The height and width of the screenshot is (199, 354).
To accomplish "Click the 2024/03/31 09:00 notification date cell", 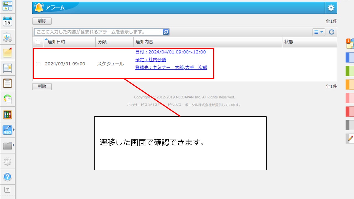I will tap(65, 64).
